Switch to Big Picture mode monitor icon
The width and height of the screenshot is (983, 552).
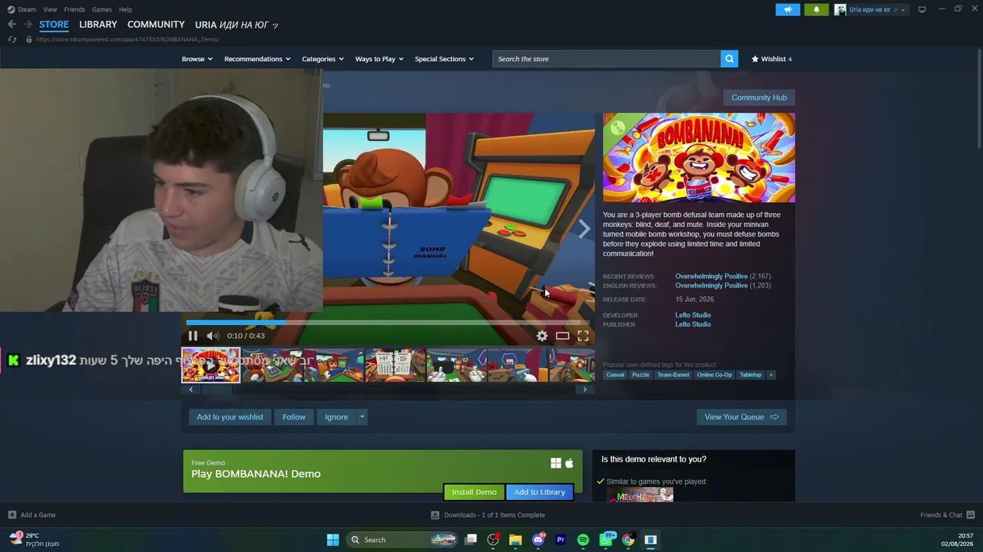922,9
